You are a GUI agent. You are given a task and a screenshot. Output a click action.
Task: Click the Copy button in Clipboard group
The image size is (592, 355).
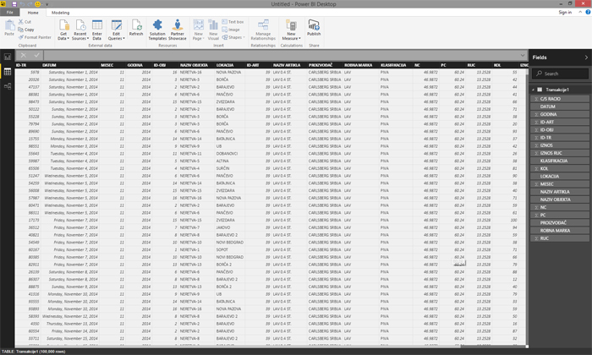point(25,30)
